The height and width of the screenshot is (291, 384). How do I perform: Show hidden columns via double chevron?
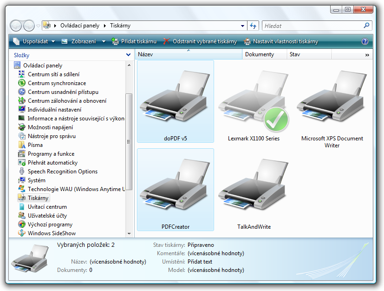click(367, 55)
